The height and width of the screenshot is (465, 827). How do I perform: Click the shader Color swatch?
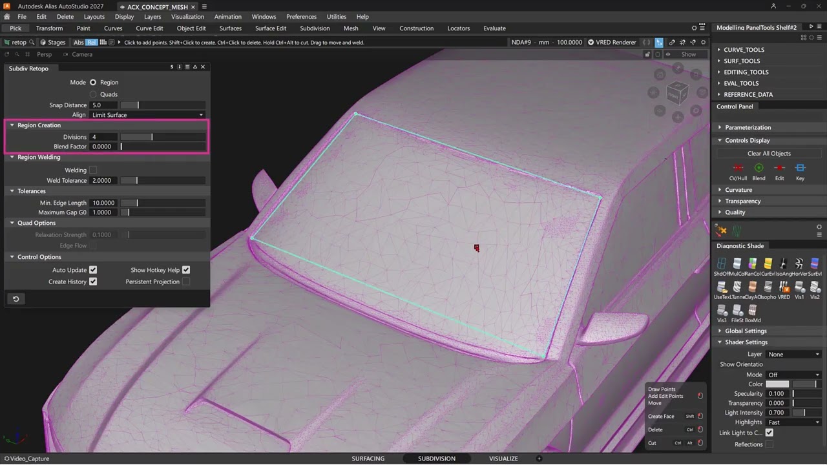point(777,384)
